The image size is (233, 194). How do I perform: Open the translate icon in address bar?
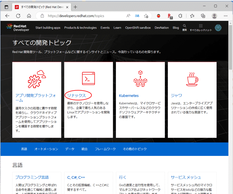pos(137,16)
